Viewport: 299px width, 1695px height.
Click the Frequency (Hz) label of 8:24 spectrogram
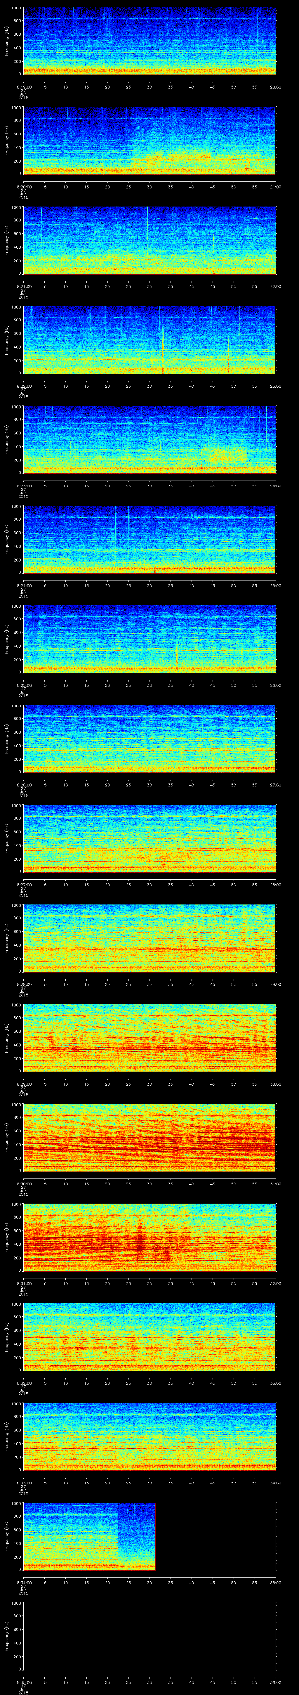point(7,538)
